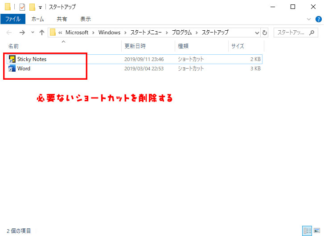Screen dimensions: 324x236
Task: Expand the ribbon with the chevron
Action: click(309, 19)
